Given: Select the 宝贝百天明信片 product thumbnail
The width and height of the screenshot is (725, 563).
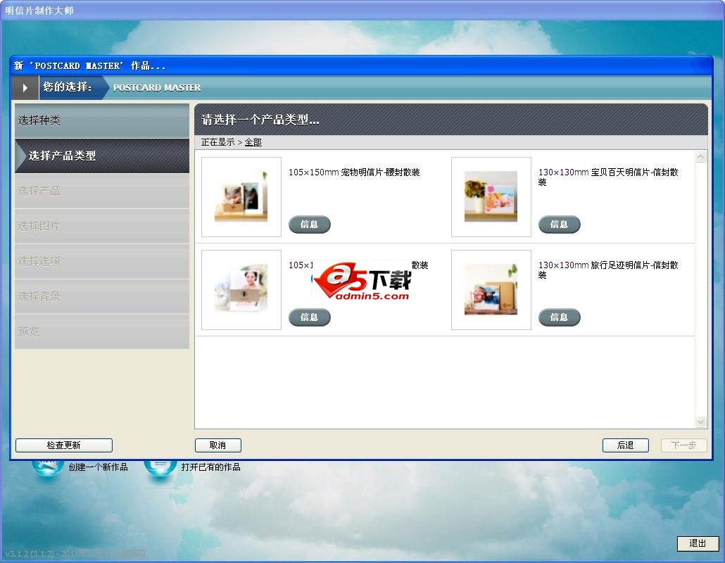Looking at the screenshot, I should coord(491,197).
